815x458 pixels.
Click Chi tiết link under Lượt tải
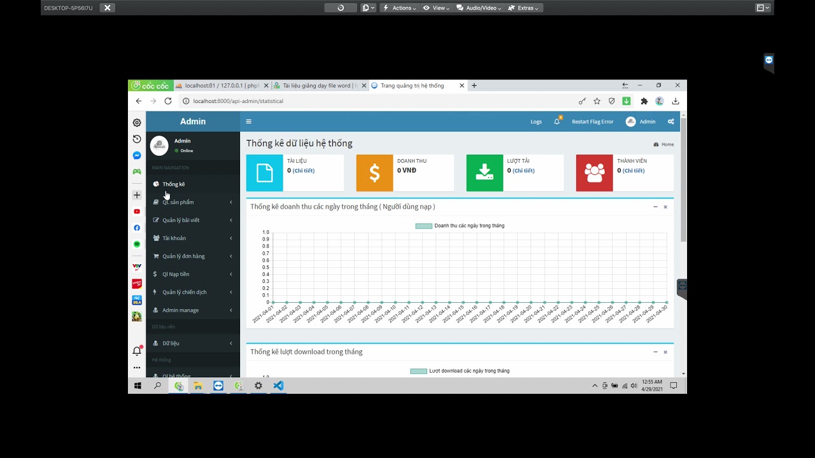click(x=524, y=170)
